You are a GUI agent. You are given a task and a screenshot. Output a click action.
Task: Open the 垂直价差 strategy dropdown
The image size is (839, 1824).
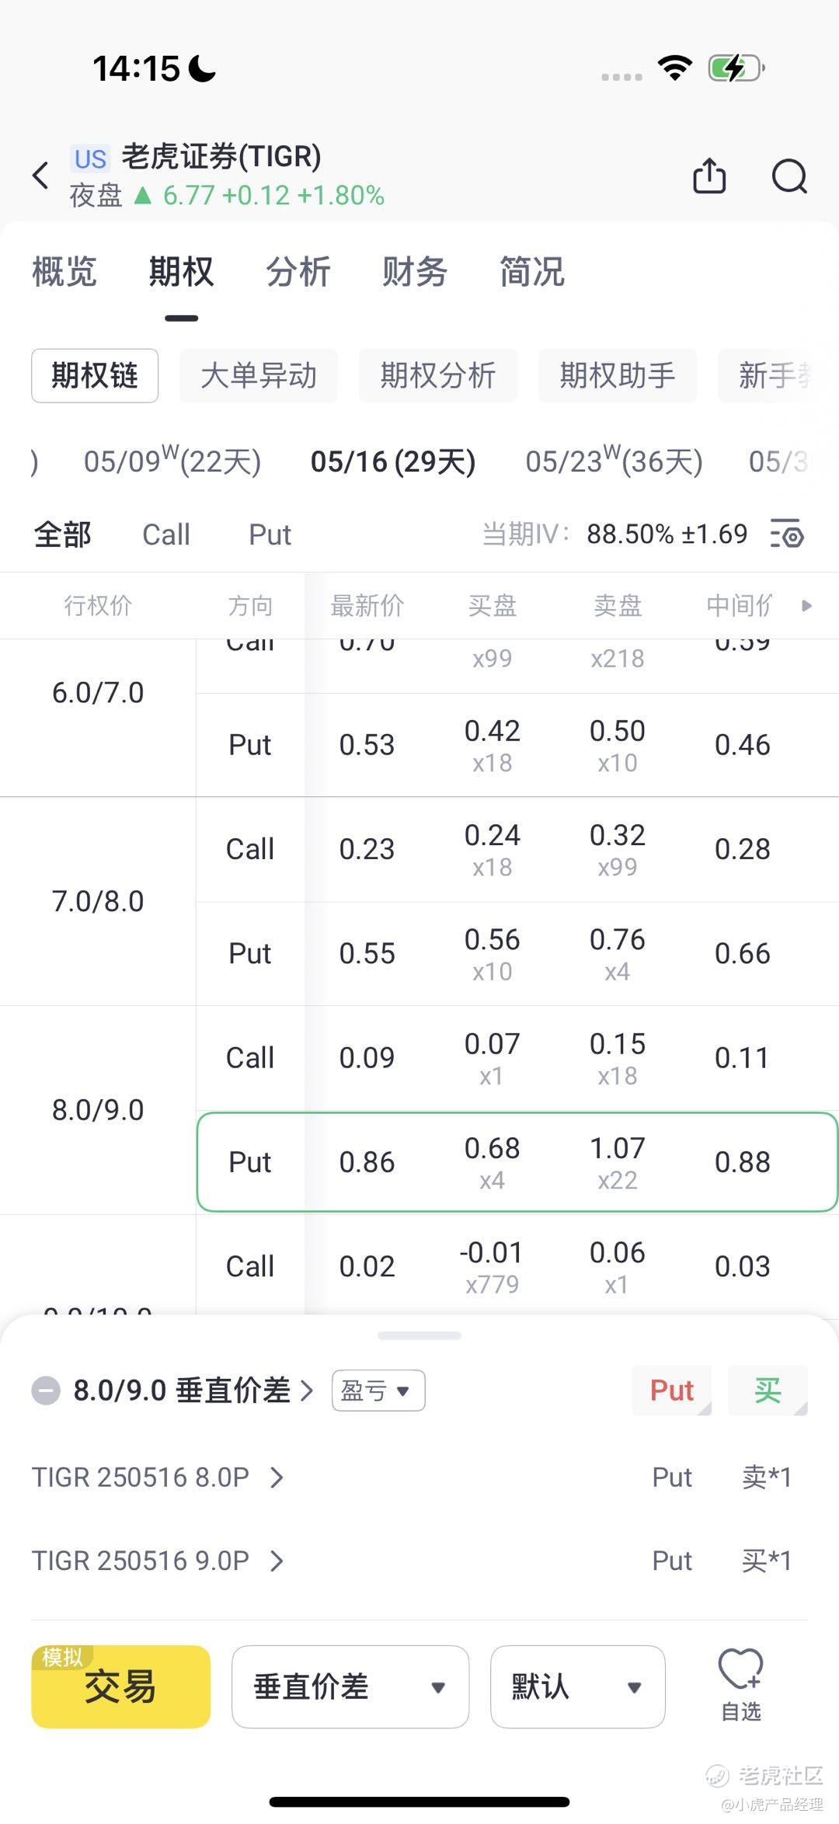[350, 1687]
